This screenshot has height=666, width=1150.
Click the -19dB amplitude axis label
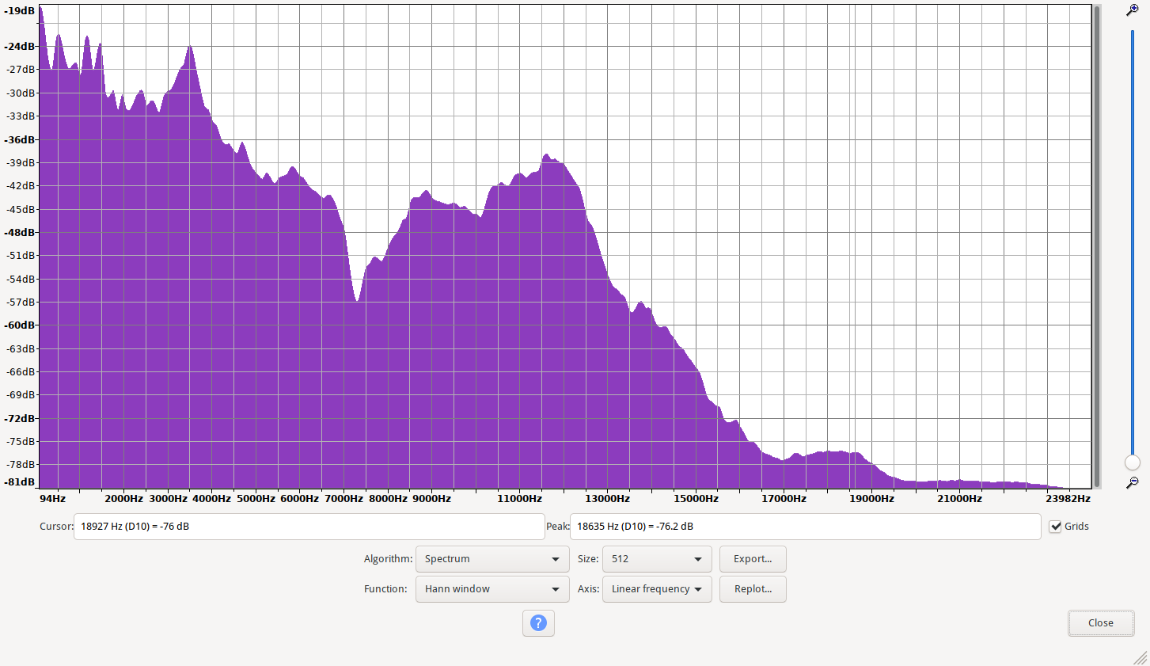point(20,11)
